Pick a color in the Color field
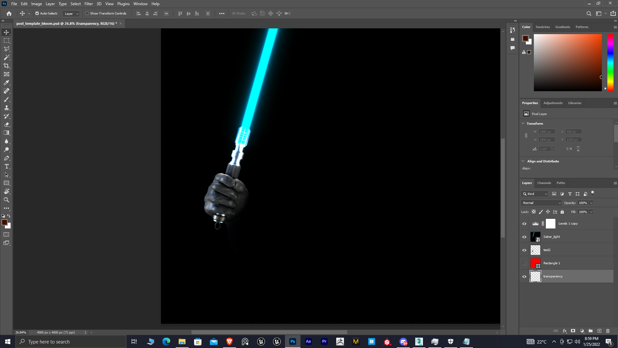This screenshot has height=348, width=618. tap(568, 63)
